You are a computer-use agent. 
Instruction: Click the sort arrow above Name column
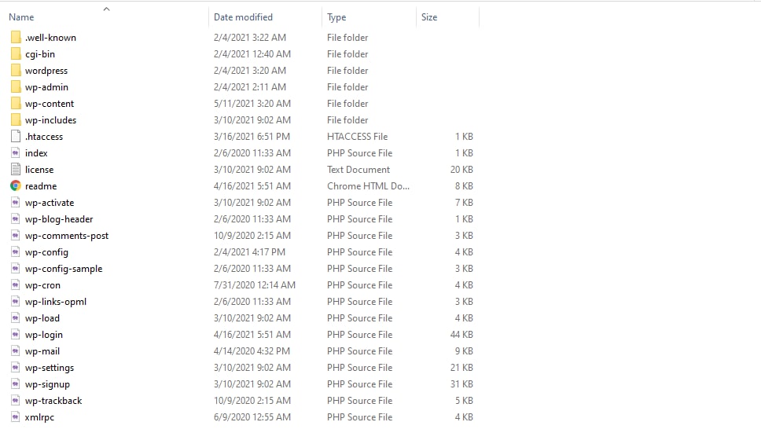click(x=106, y=9)
